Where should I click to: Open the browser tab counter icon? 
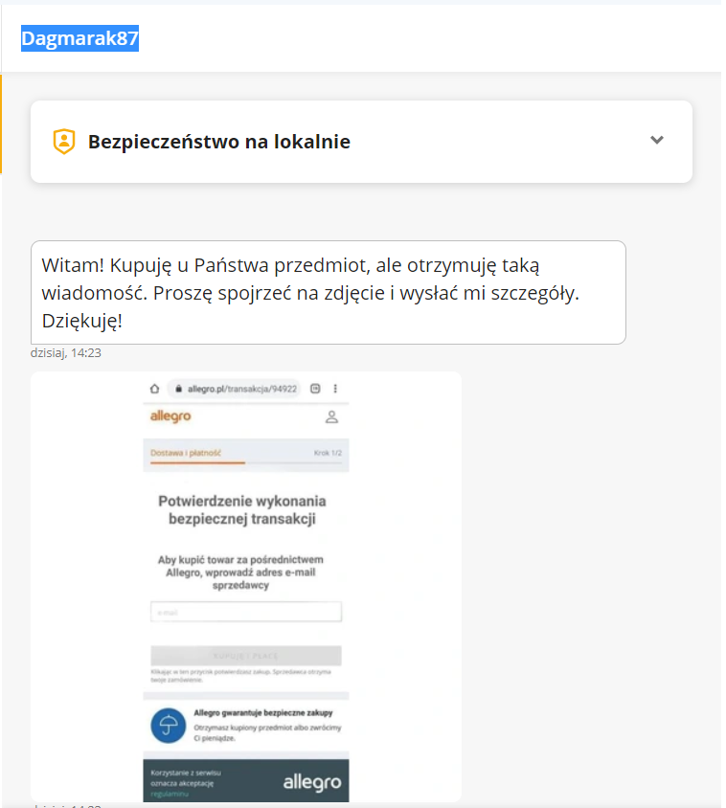315,390
